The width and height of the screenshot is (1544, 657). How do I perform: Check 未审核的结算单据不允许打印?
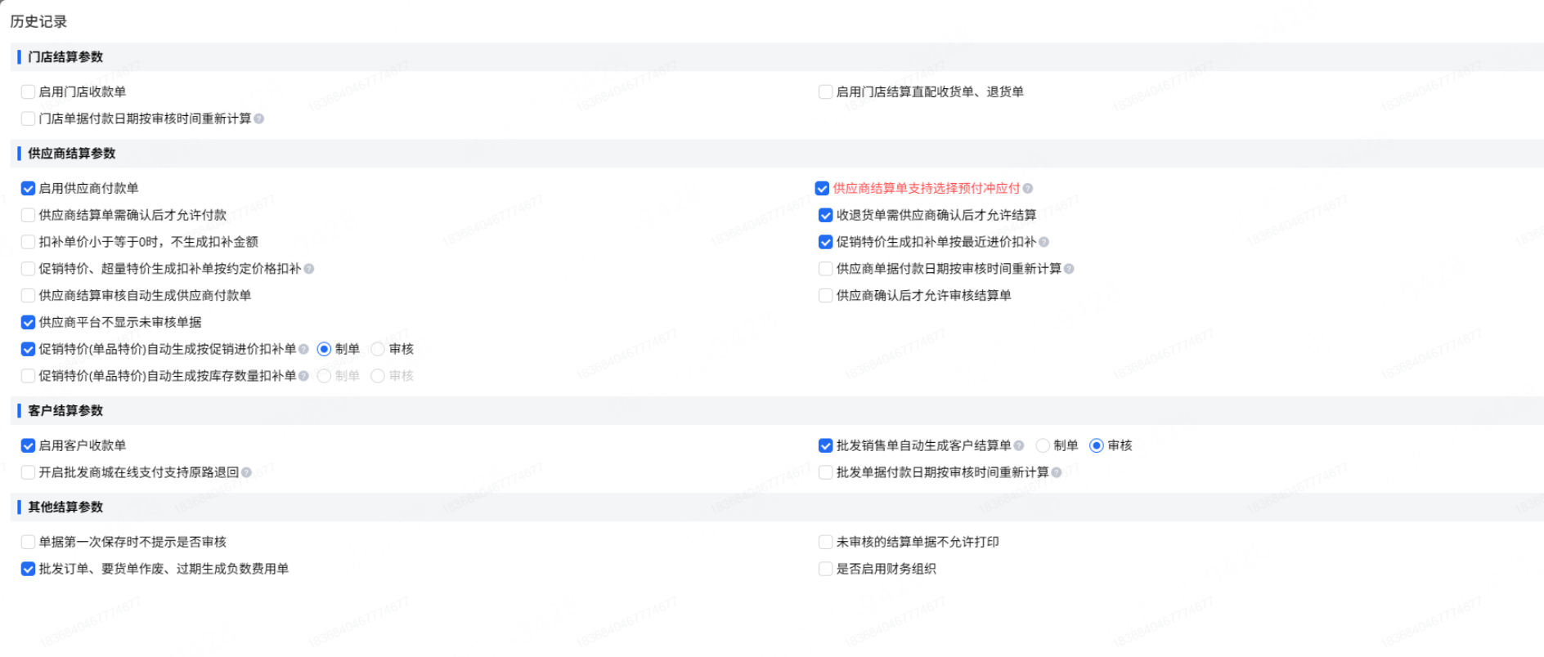825,543
